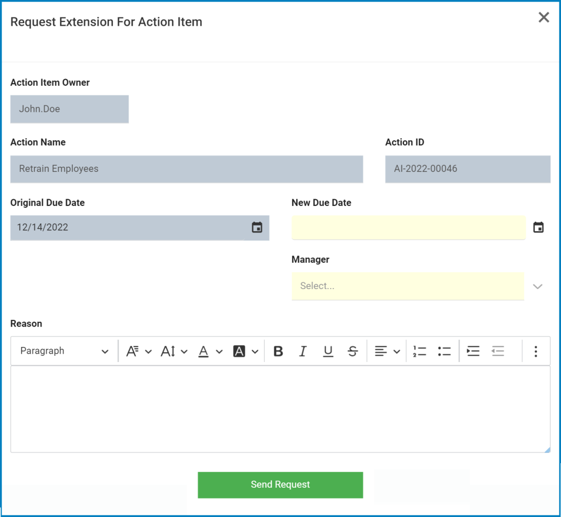This screenshot has width=561, height=517.
Task: Toggle strikethrough formatting
Action: coord(353,351)
